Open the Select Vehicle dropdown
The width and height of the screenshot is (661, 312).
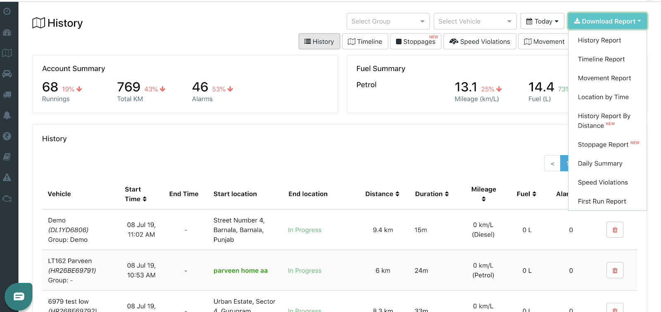tap(475, 21)
